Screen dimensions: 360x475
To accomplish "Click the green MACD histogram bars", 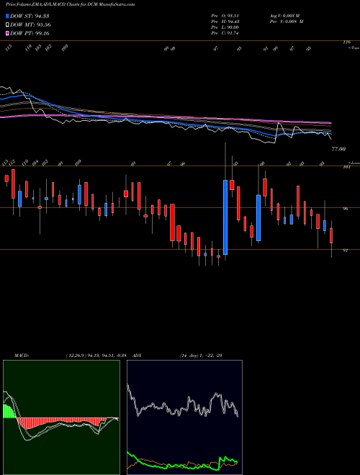I will point(9,411).
